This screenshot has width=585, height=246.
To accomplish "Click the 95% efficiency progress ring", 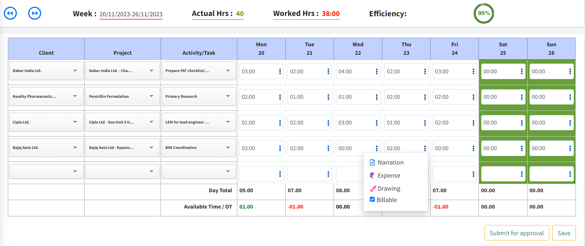I will [x=483, y=13].
